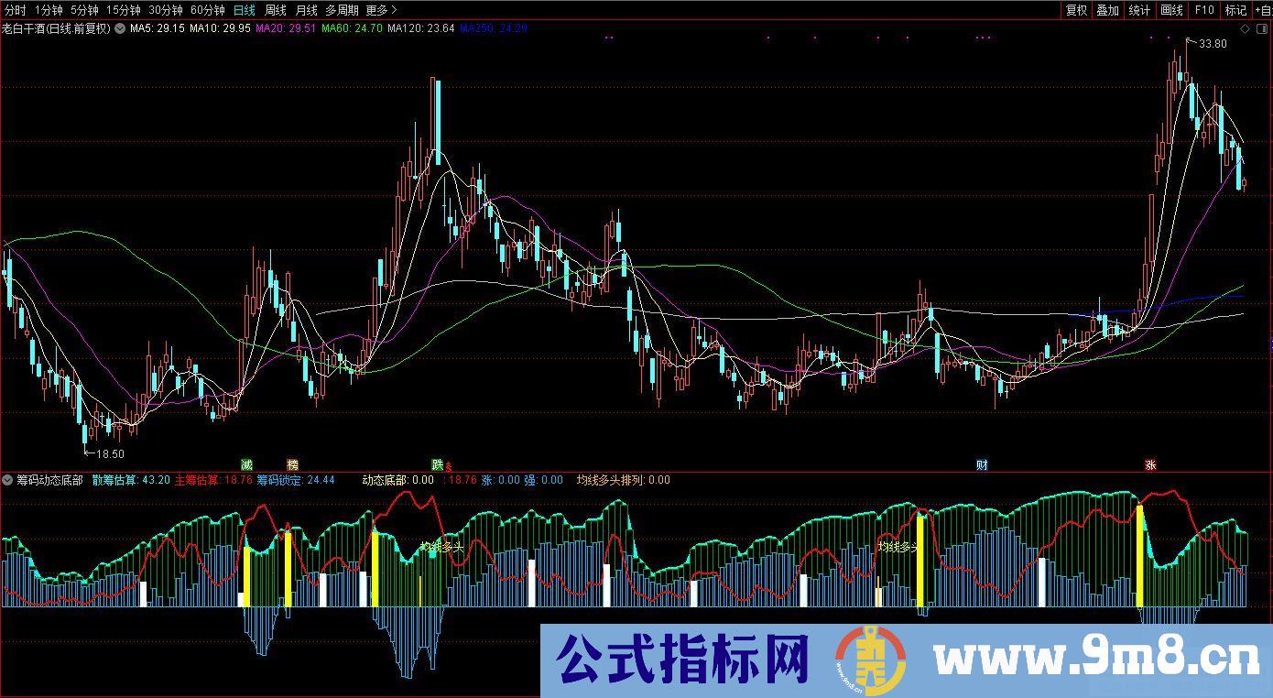Click the diamond icon at chart corner
This screenshot has width=1273, height=698.
(1246, 28)
